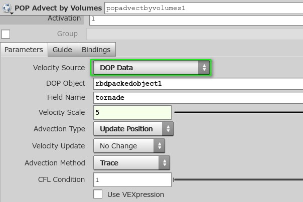Expand the Trace advection method menu
Viewport: 303px width, 202px height.
(x=131, y=163)
